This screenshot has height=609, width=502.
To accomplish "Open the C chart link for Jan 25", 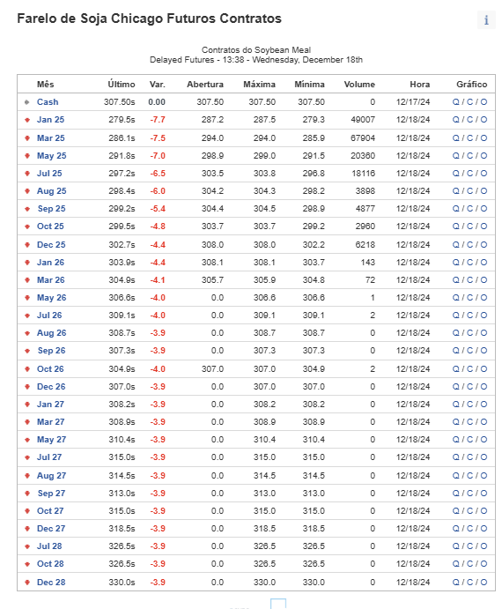I will [469, 120].
